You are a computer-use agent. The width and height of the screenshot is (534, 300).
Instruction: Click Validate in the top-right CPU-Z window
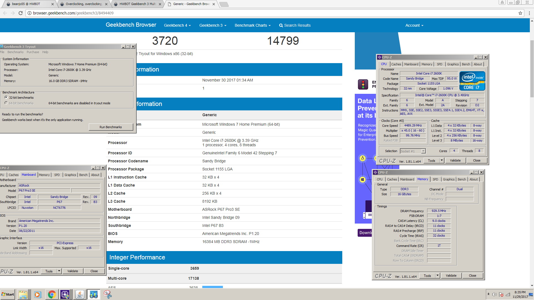coord(455,160)
